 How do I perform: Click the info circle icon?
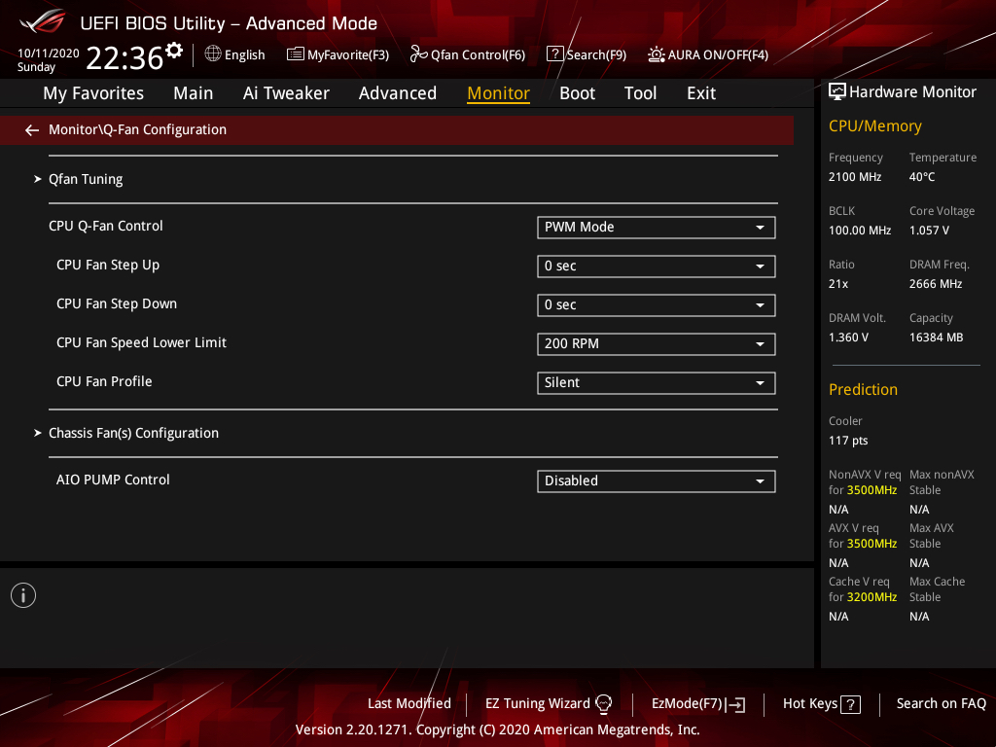23,595
